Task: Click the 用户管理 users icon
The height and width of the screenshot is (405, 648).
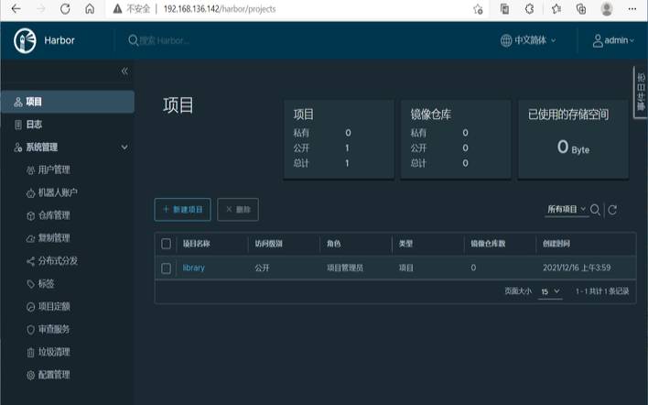Action: click(x=30, y=170)
